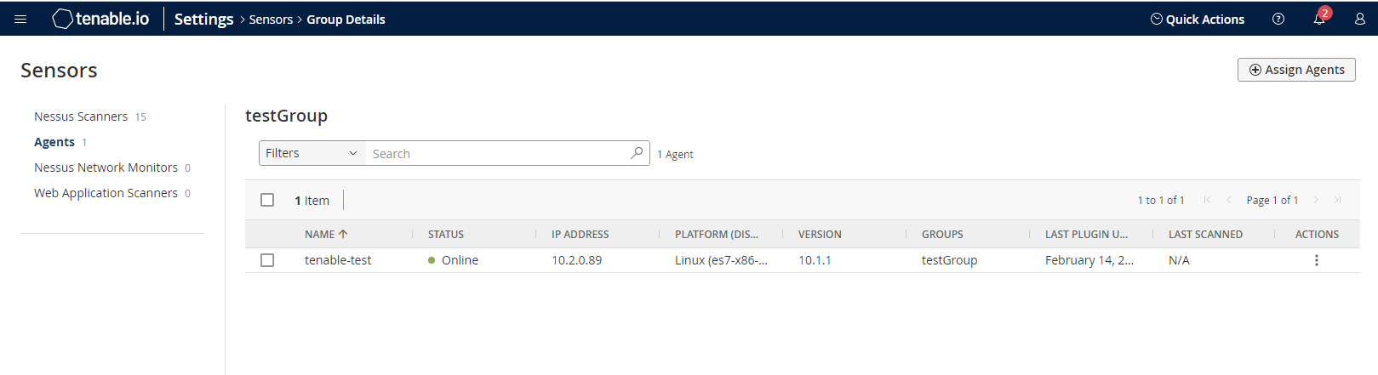Viewport: 1378px width, 375px height.
Task: Click version 10.1.1 cell
Action: pyautogui.click(x=815, y=260)
